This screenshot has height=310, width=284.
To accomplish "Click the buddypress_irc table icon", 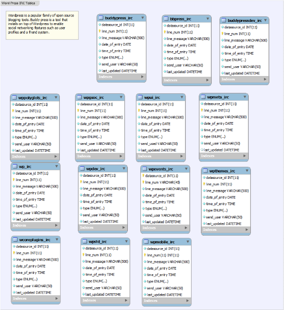I will click(101, 18).
